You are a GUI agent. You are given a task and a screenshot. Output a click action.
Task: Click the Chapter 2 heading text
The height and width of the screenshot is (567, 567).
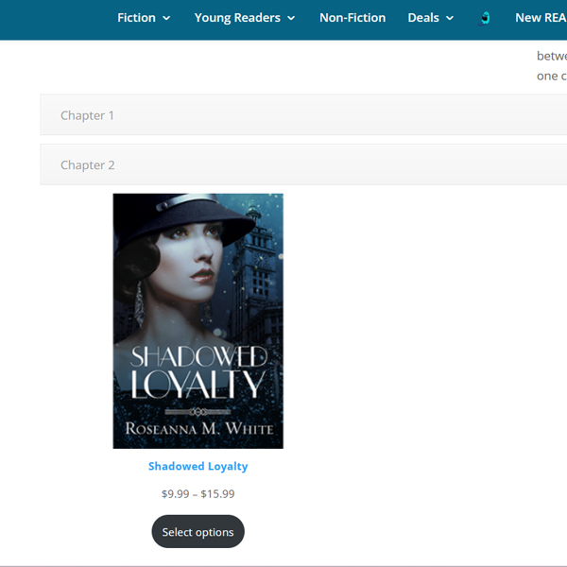88,164
